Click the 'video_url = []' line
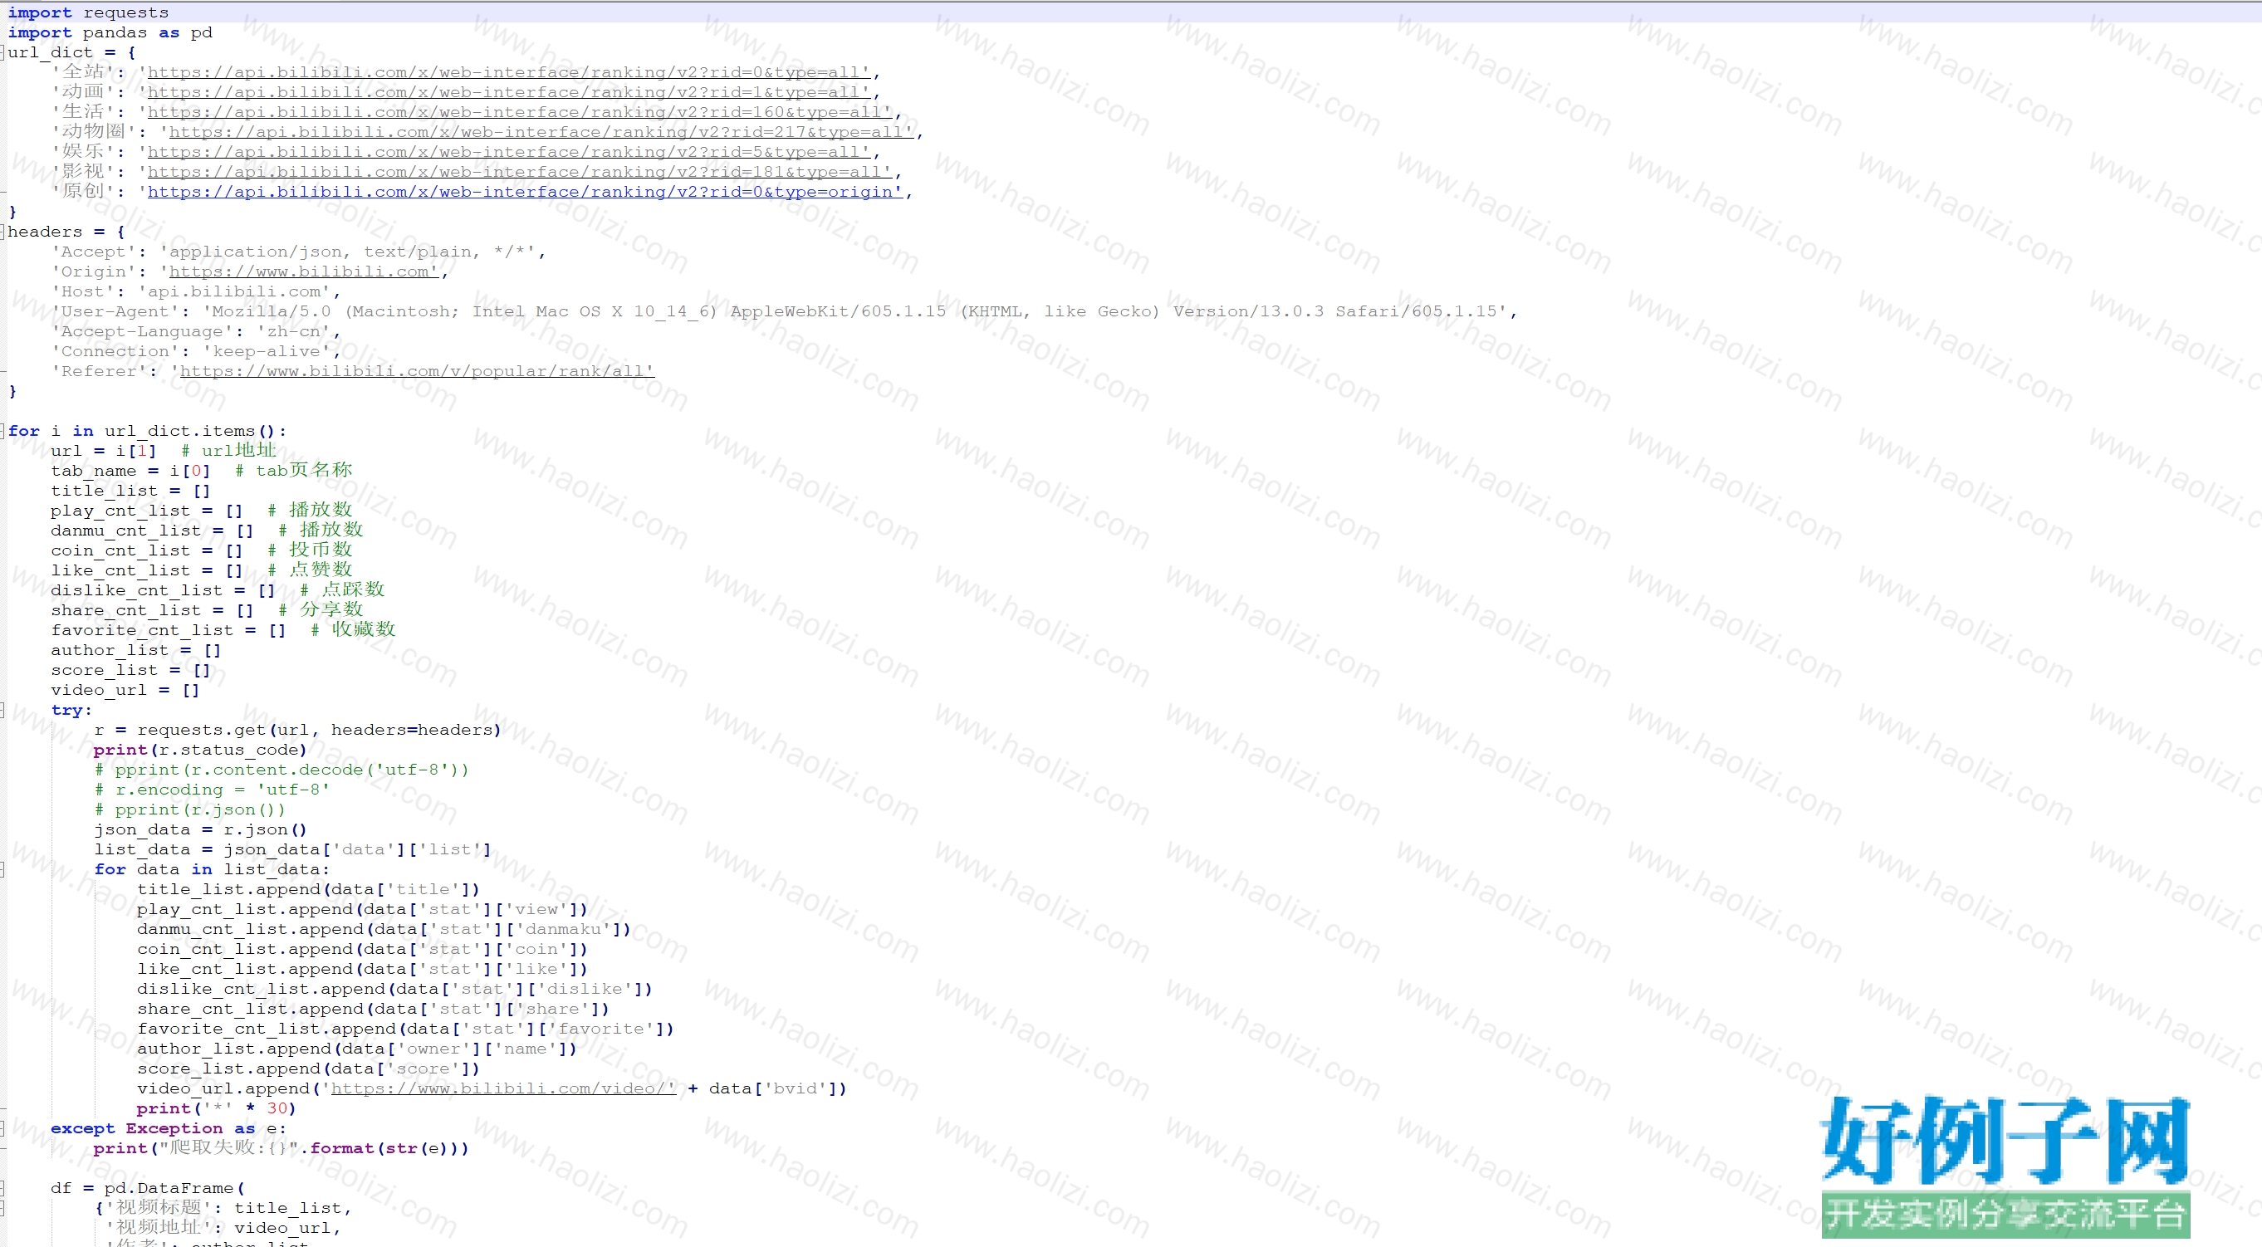 [x=125, y=690]
